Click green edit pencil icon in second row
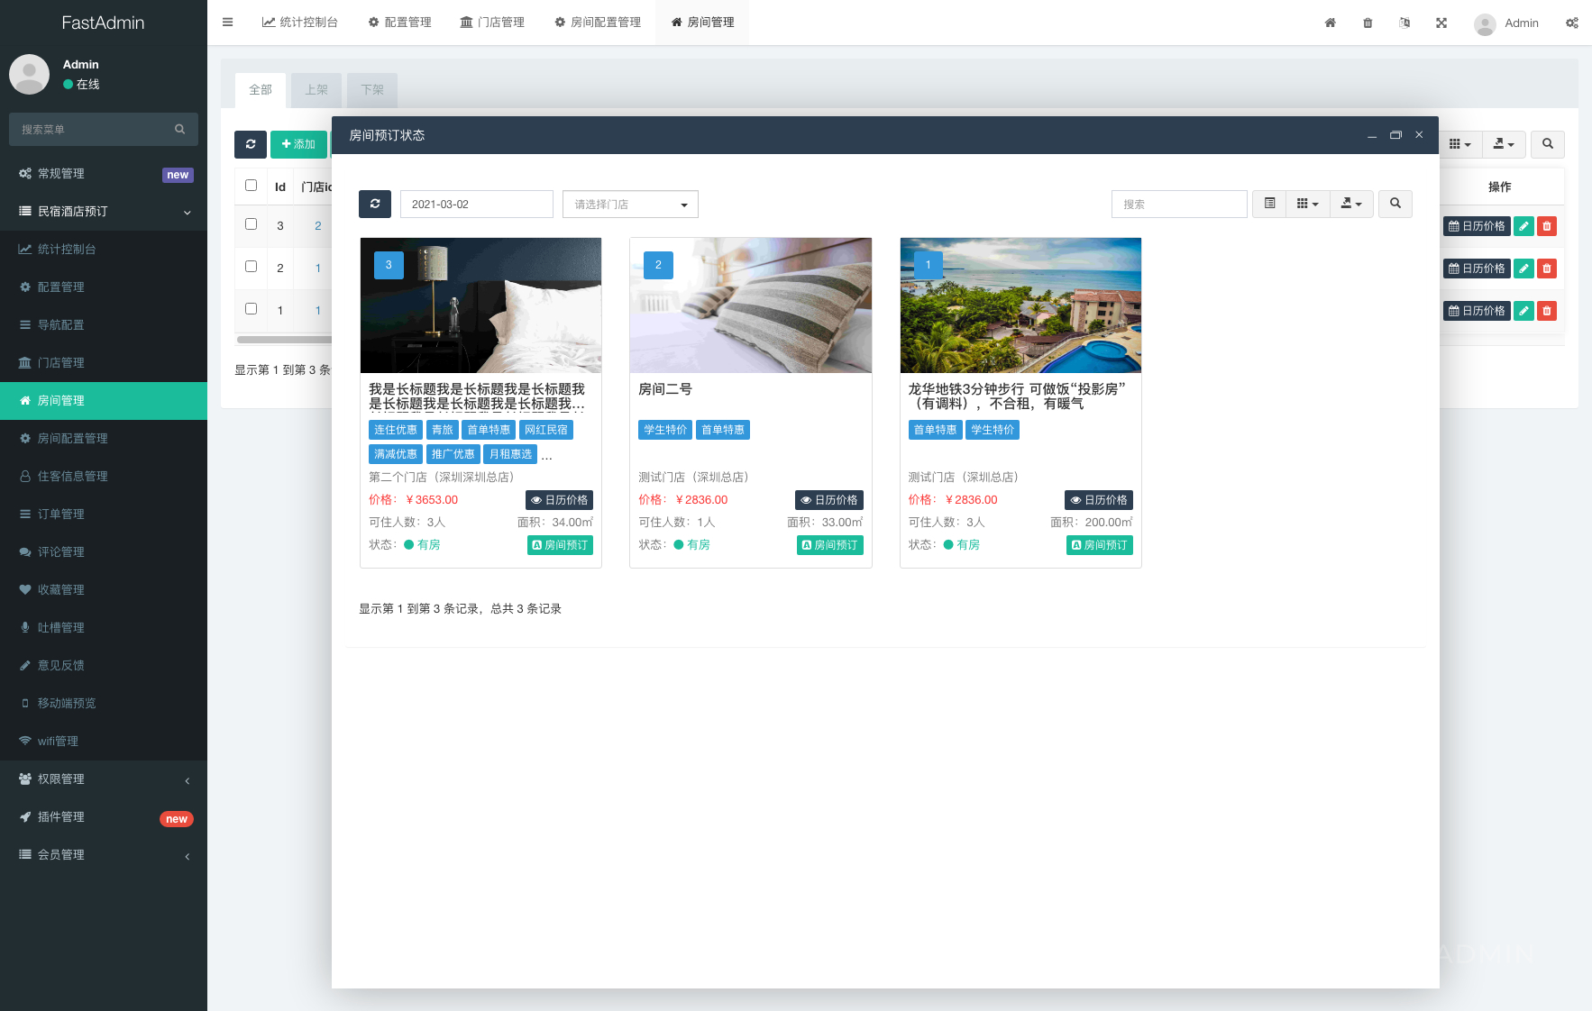The height and width of the screenshot is (1011, 1592). coord(1523,269)
